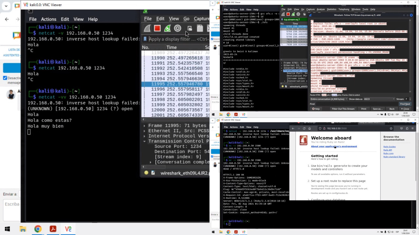Click Filter Out This Stream button
Screen dimensions: 419x235
(x=343, y=109)
